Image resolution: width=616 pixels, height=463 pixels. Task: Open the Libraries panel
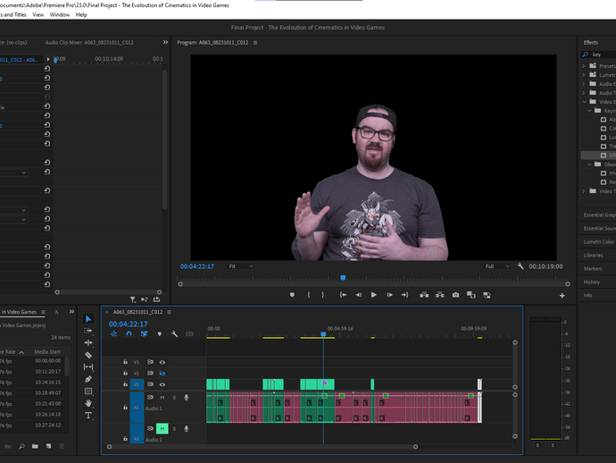593,256
